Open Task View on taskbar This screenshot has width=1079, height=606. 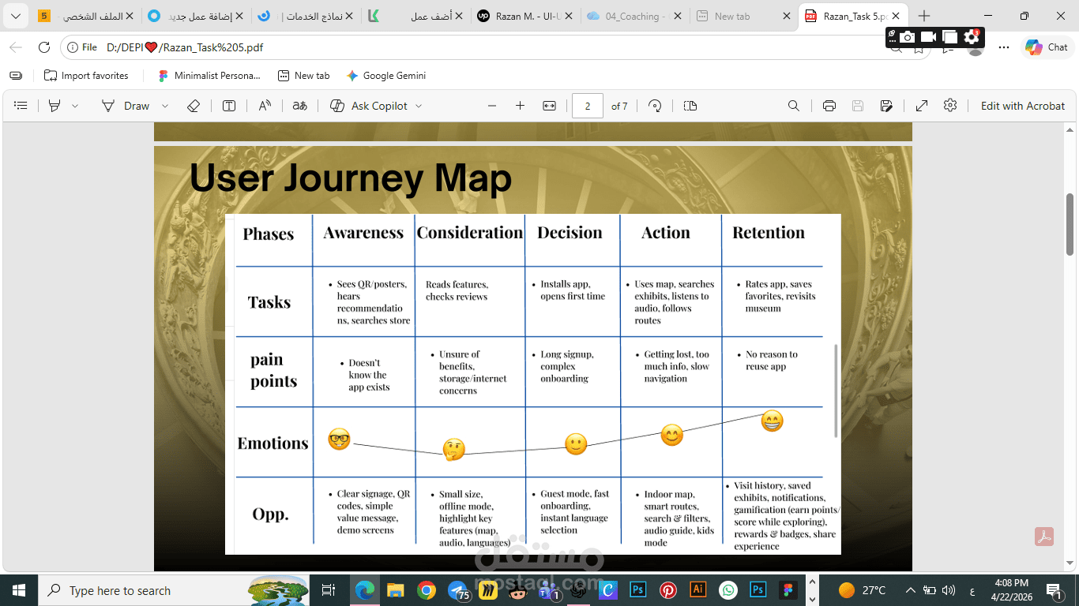pyautogui.click(x=329, y=590)
